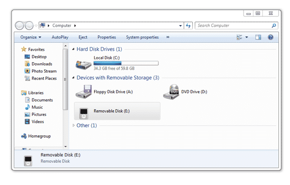Click the Refresh button in address bar
The image size is (290, 185).
pos(188,26)
